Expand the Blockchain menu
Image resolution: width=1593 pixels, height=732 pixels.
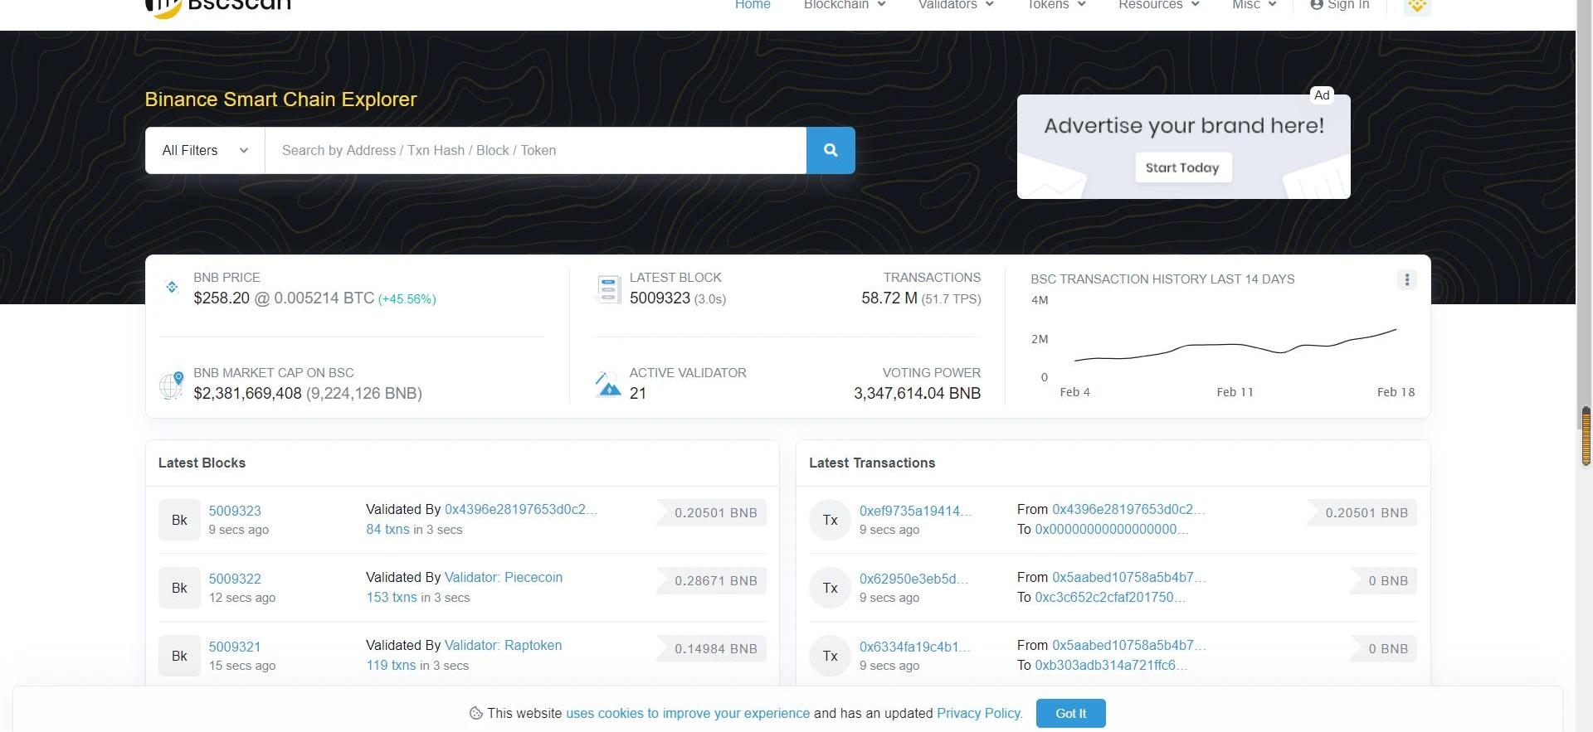(x=844, y=5)
